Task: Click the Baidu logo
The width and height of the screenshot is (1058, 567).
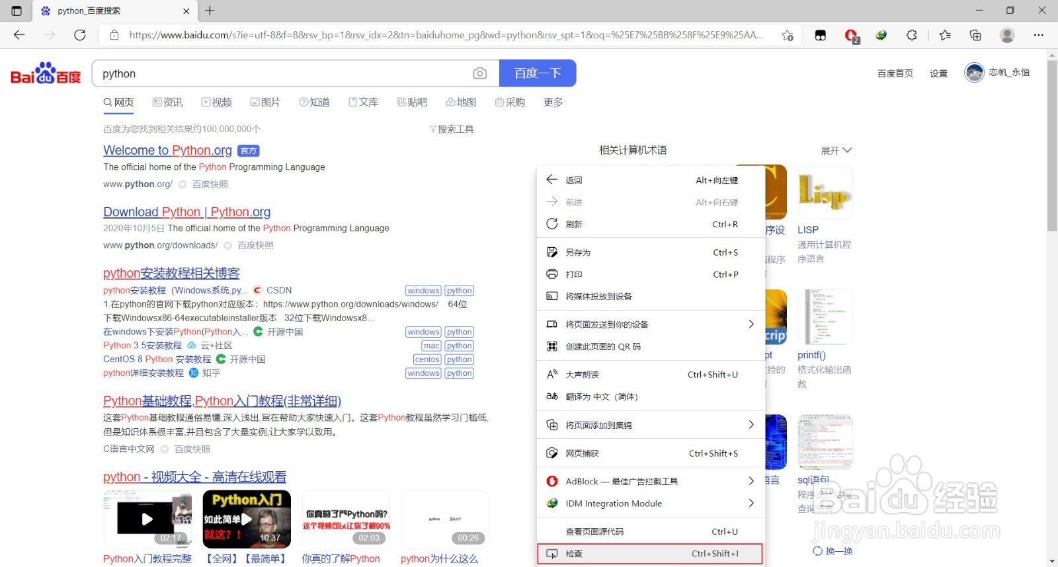Action: (x=46, y=73)
